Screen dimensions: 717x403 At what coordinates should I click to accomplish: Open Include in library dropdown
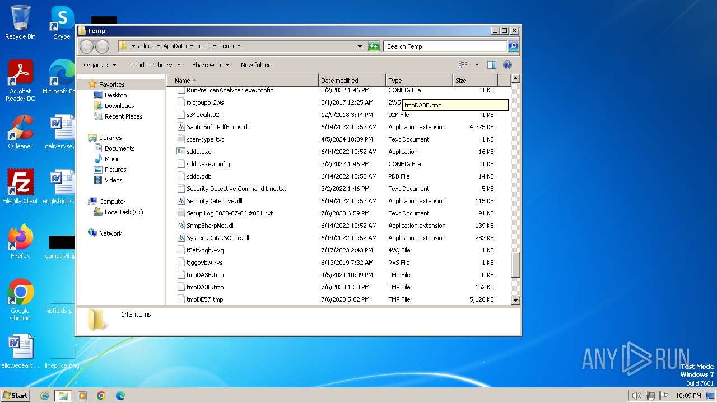[155, 65]
